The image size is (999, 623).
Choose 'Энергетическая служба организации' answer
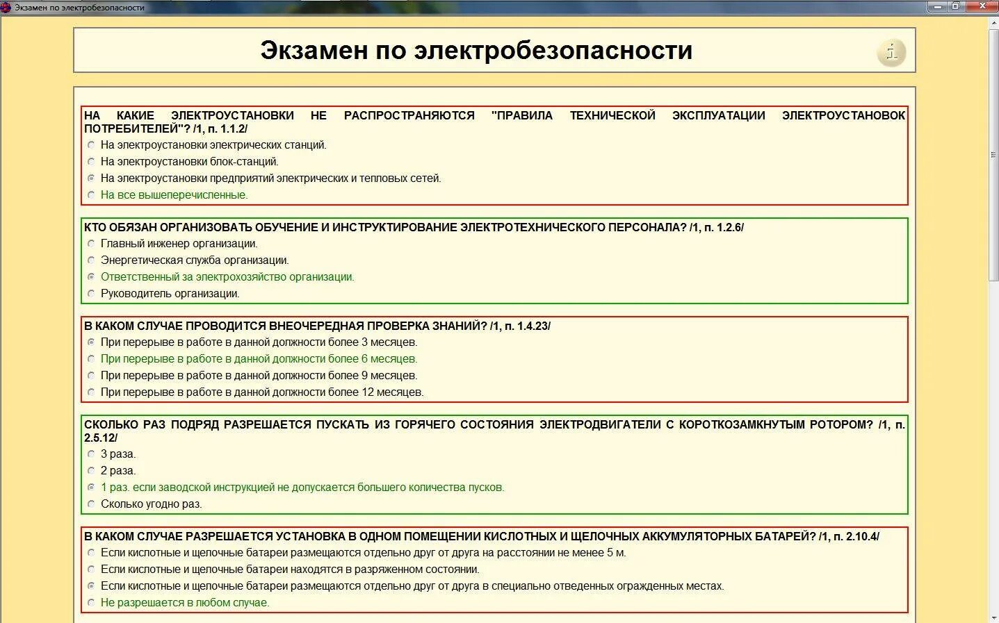[91, 260]
